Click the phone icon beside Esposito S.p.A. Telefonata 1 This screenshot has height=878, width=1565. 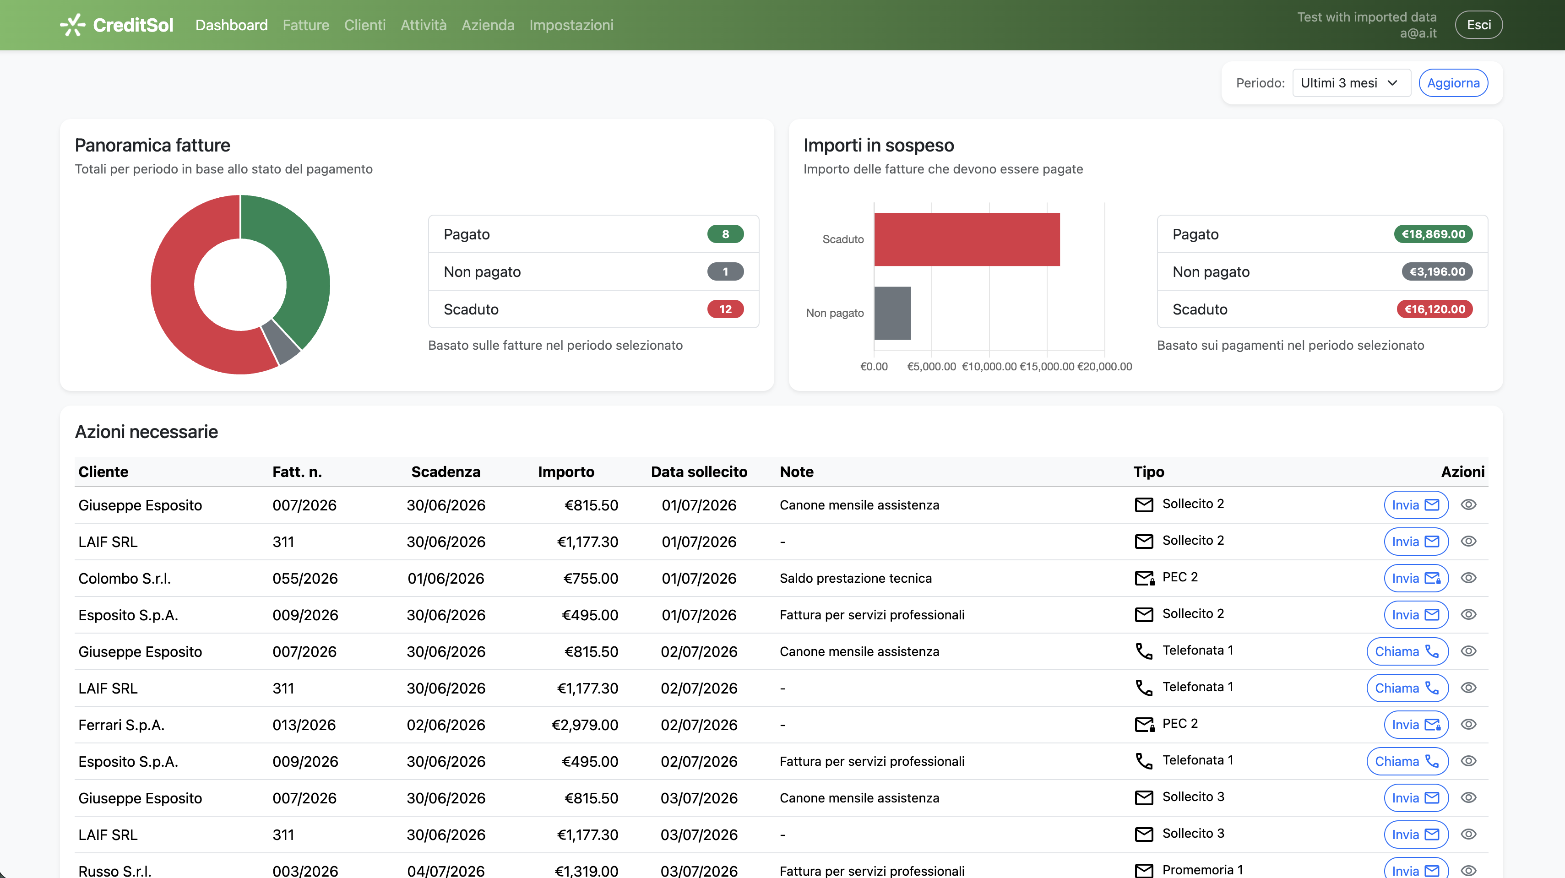click(1144, 761)
